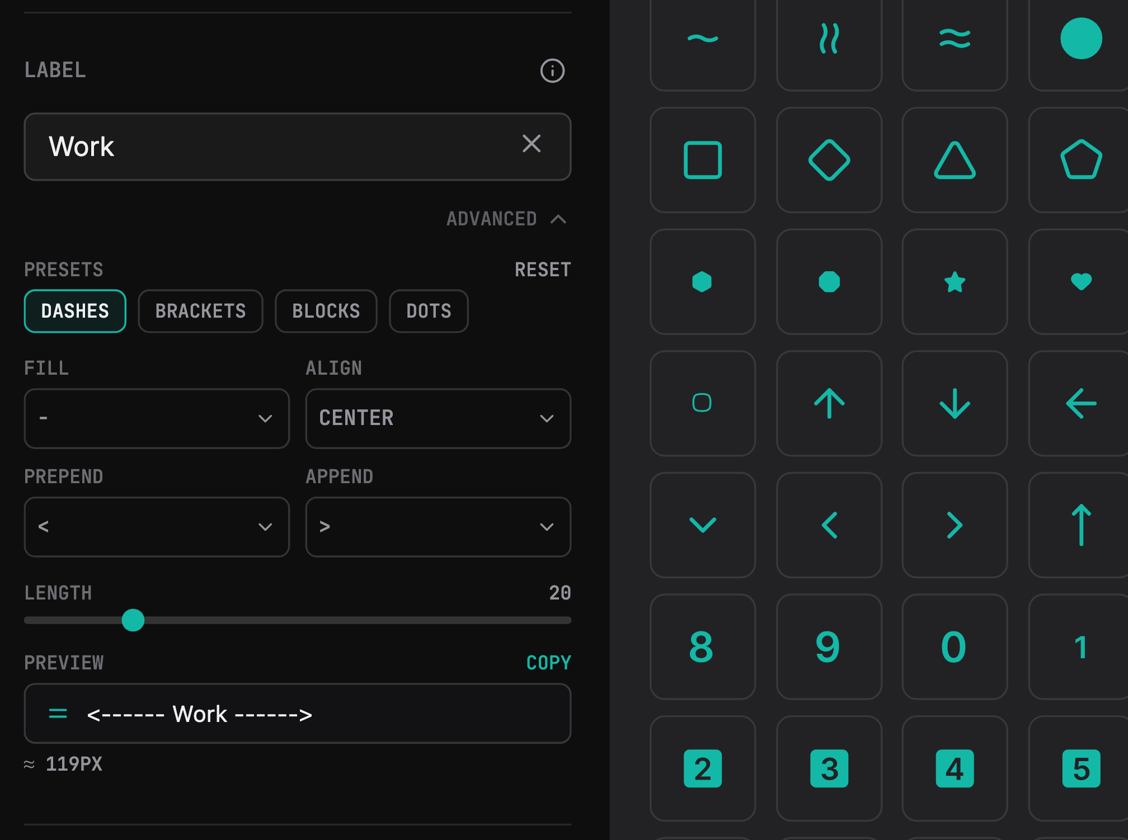The height and width of the screenshot is (840, 1128).
Task: Click the LENGTH slider handle
Action: (133, 620)
